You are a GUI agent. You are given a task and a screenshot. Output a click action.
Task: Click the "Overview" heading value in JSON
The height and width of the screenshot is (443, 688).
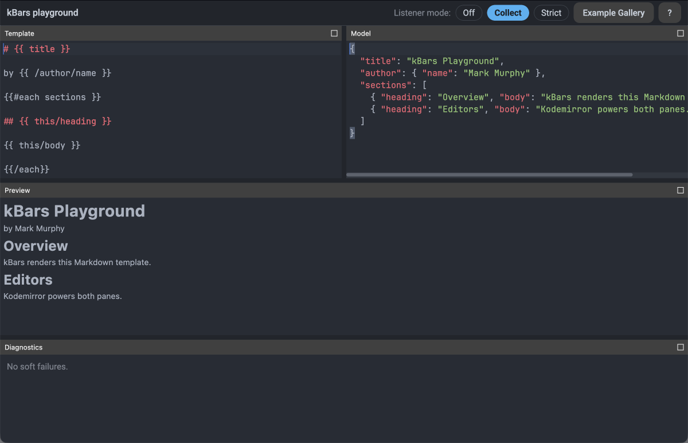463,98
